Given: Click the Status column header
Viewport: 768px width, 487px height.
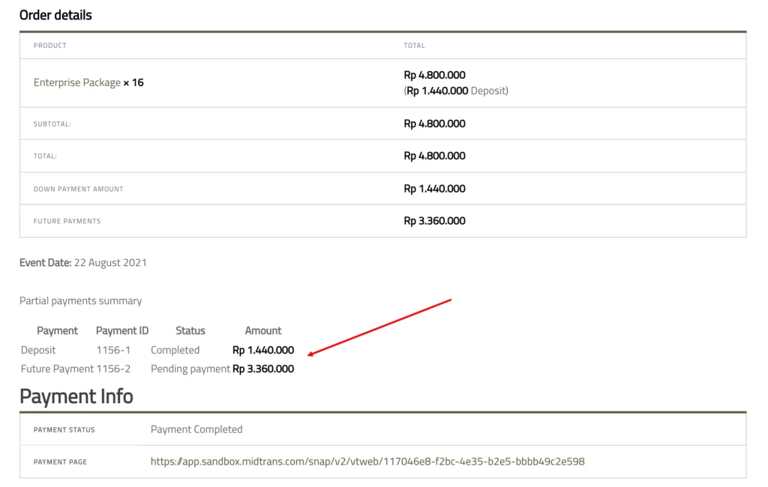Looking at the screenshot, I should pos(190,330).
